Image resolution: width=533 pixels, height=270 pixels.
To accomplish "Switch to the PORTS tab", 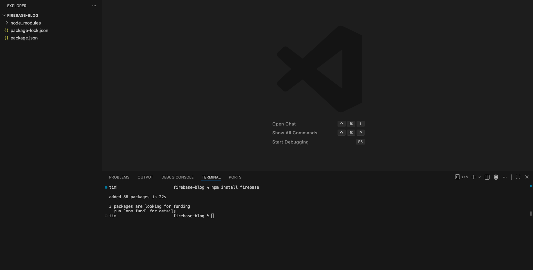I will [235, 177].
